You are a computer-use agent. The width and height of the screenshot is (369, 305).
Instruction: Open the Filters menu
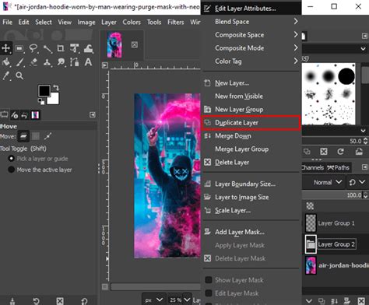coord(176,23)
